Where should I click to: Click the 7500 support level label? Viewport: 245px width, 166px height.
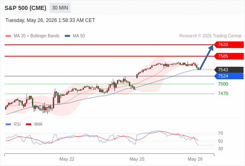223,84
